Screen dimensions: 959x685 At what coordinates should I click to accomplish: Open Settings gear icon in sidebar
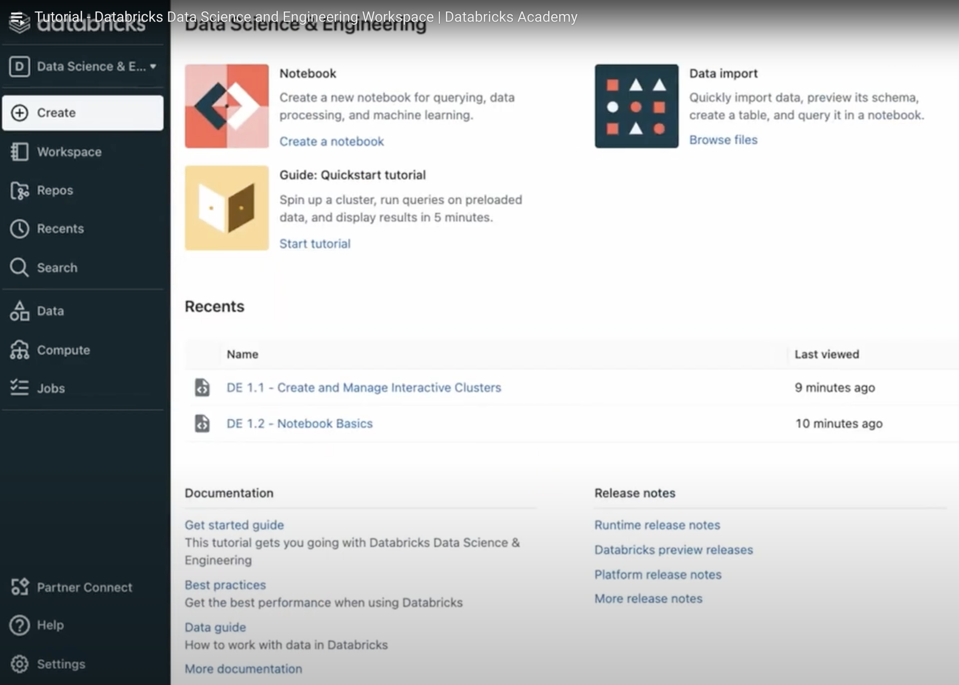tap(19, 664)
